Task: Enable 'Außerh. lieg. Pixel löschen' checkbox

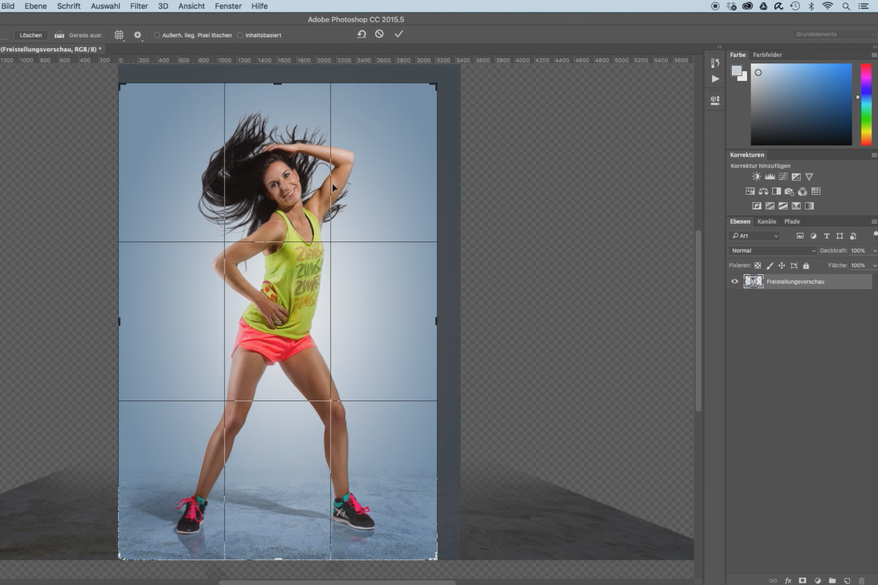Action: click(x=157, y=35)
